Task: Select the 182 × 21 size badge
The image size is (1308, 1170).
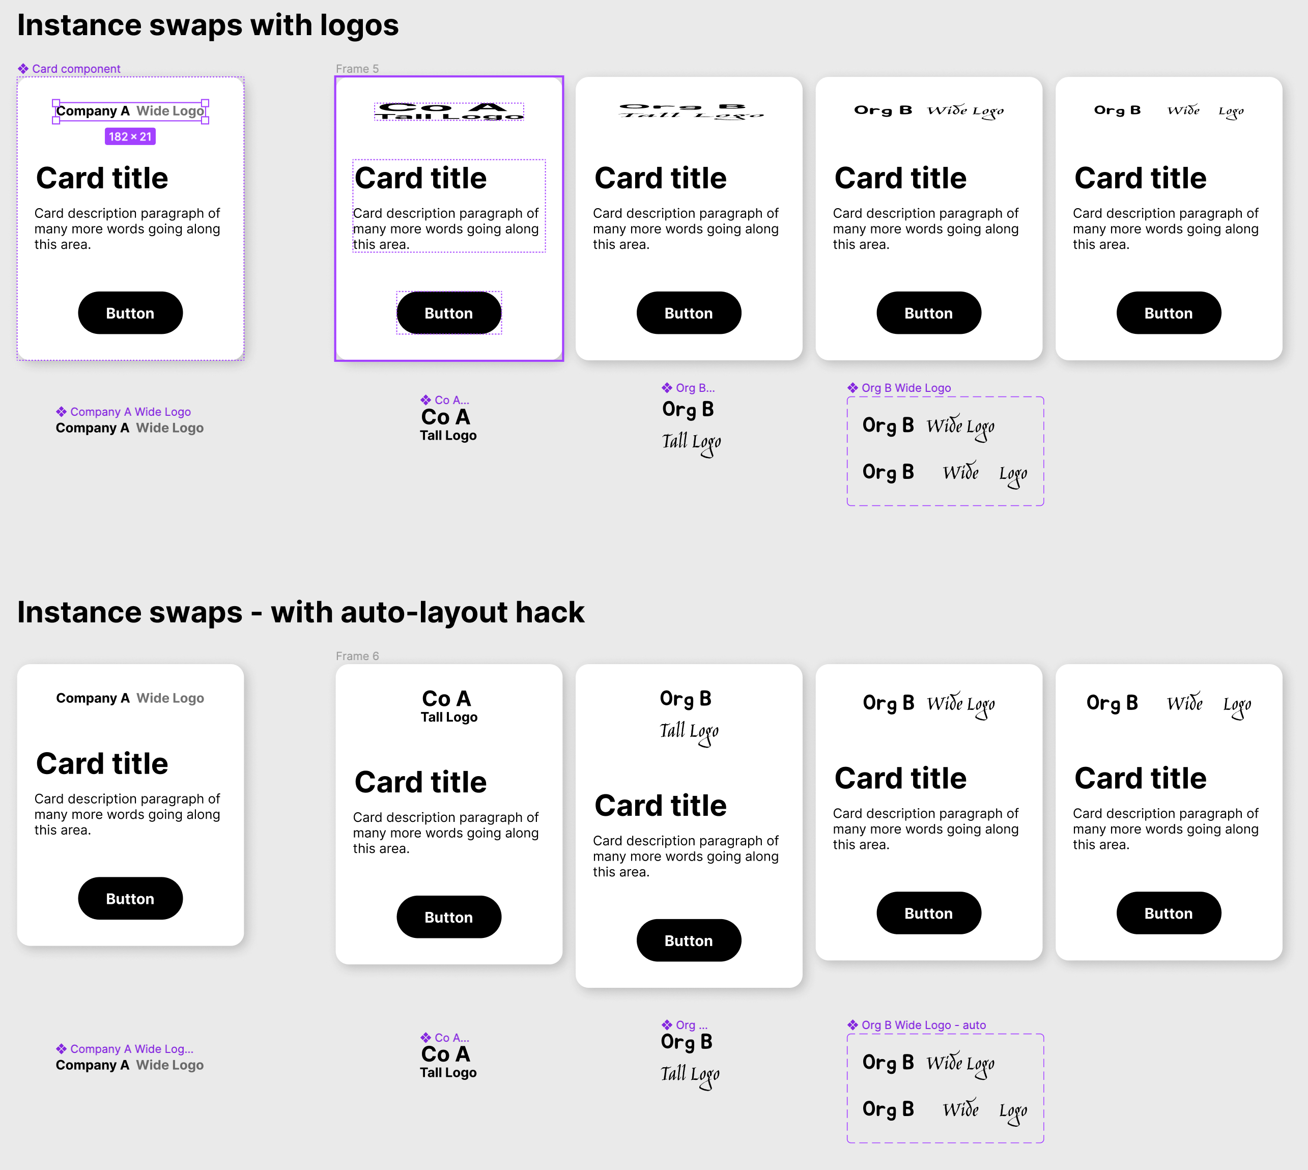Action: 130,137
